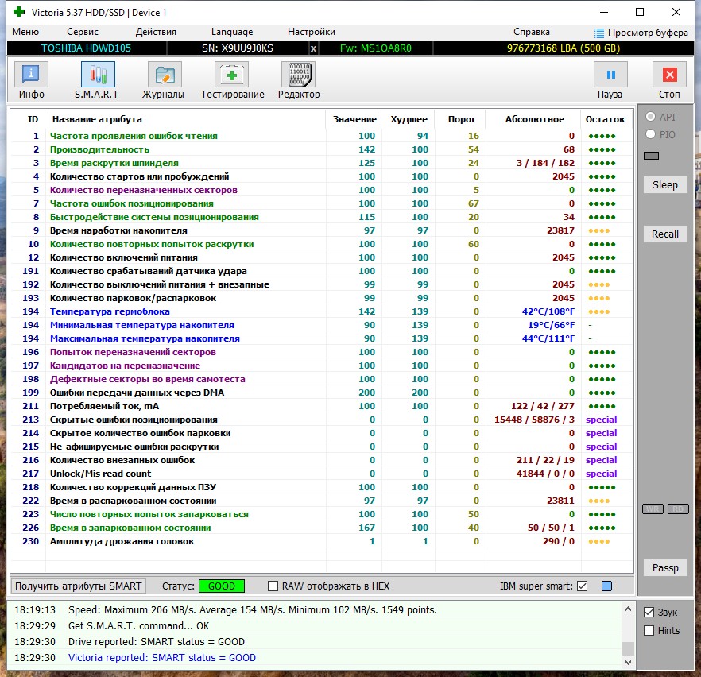This screenshot has height=677, width=701.
Task: Select row Время в запаркованном состоянии
Action: pyautogui.click(x=322, y=528)
